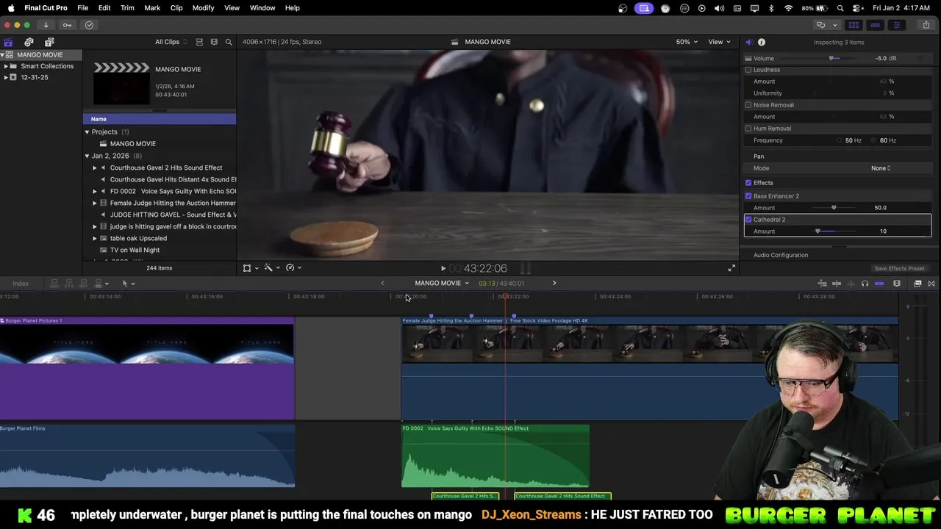Switch to the Info inspector icon
The height and width of the screenshot is (529, 941).
click(762, 42)
